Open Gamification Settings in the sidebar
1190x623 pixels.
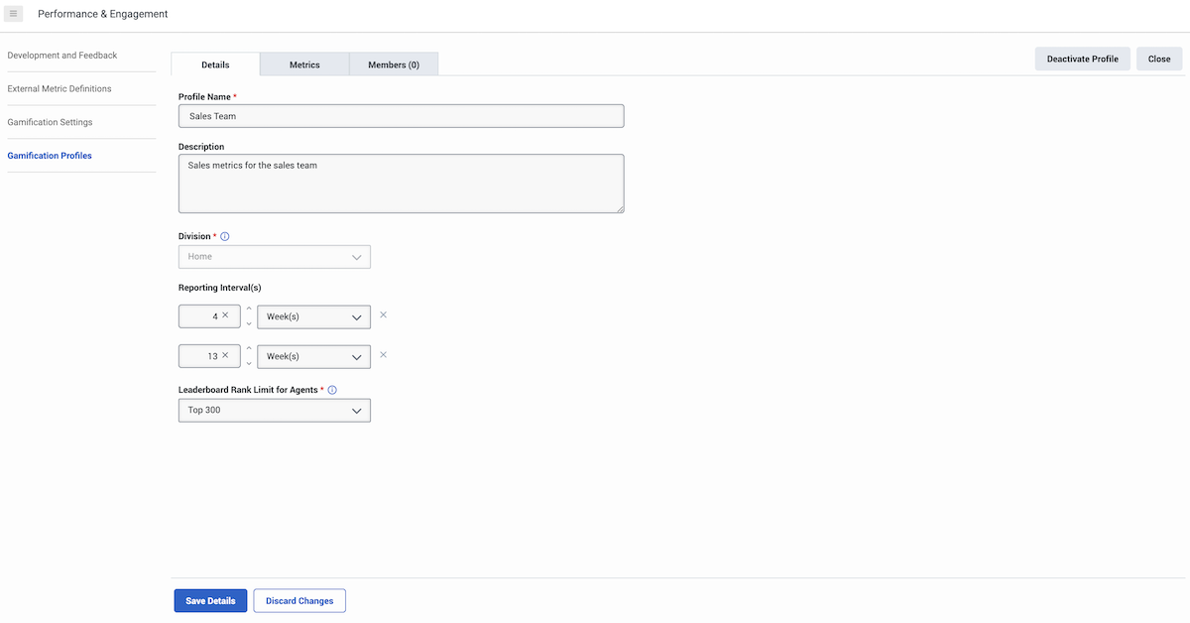50,121
